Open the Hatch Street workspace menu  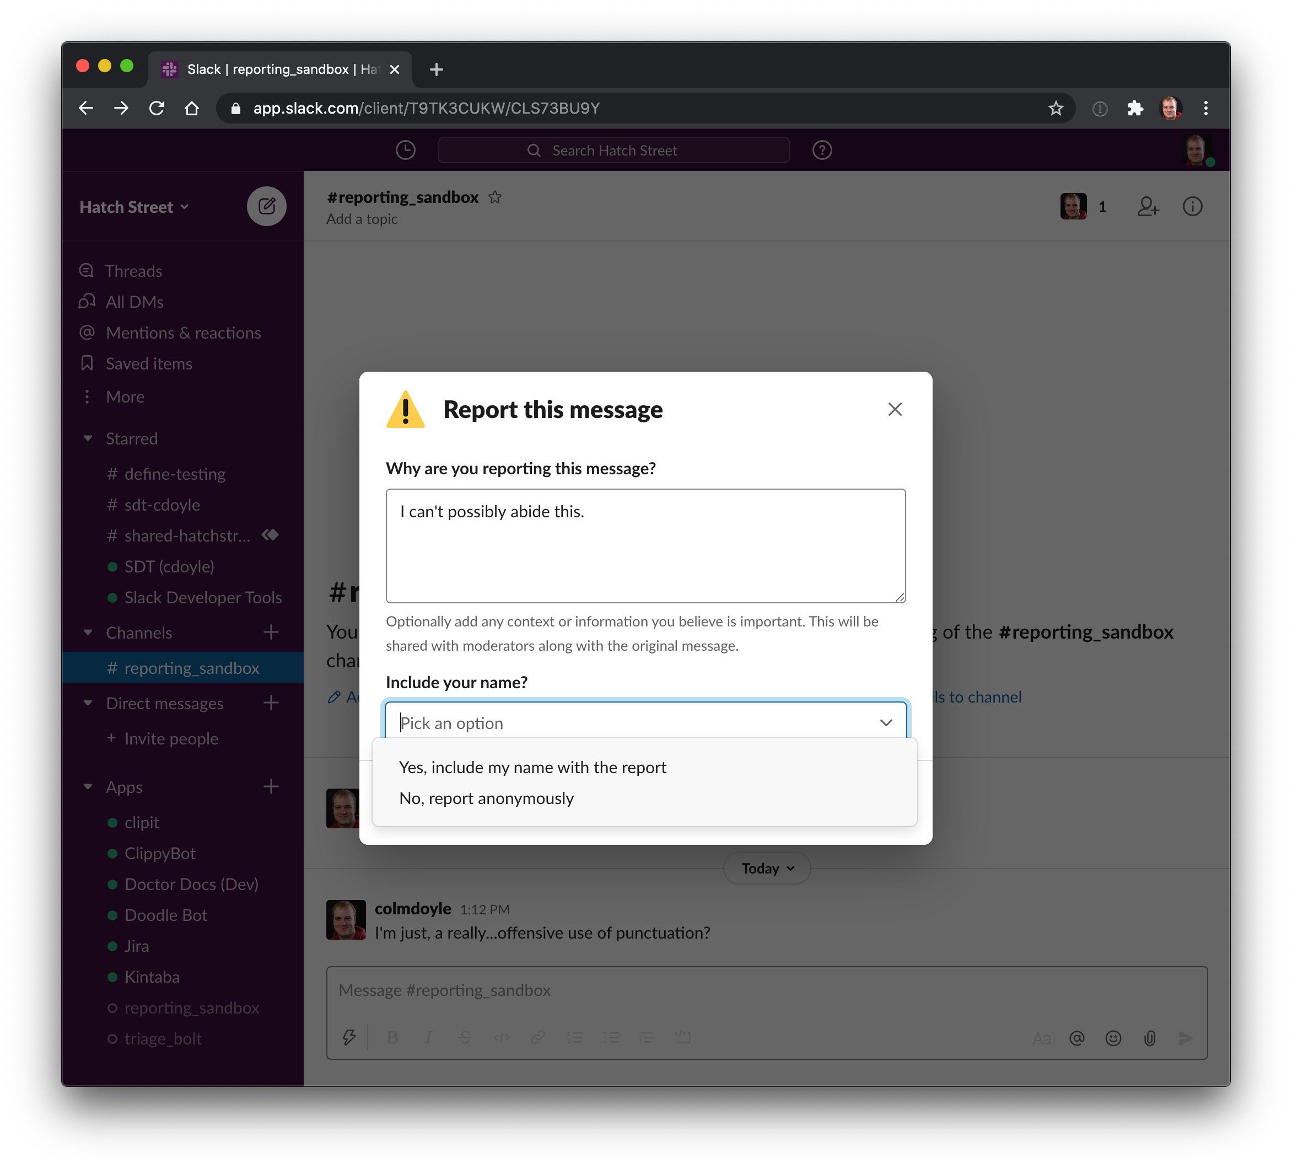point(133,207)
